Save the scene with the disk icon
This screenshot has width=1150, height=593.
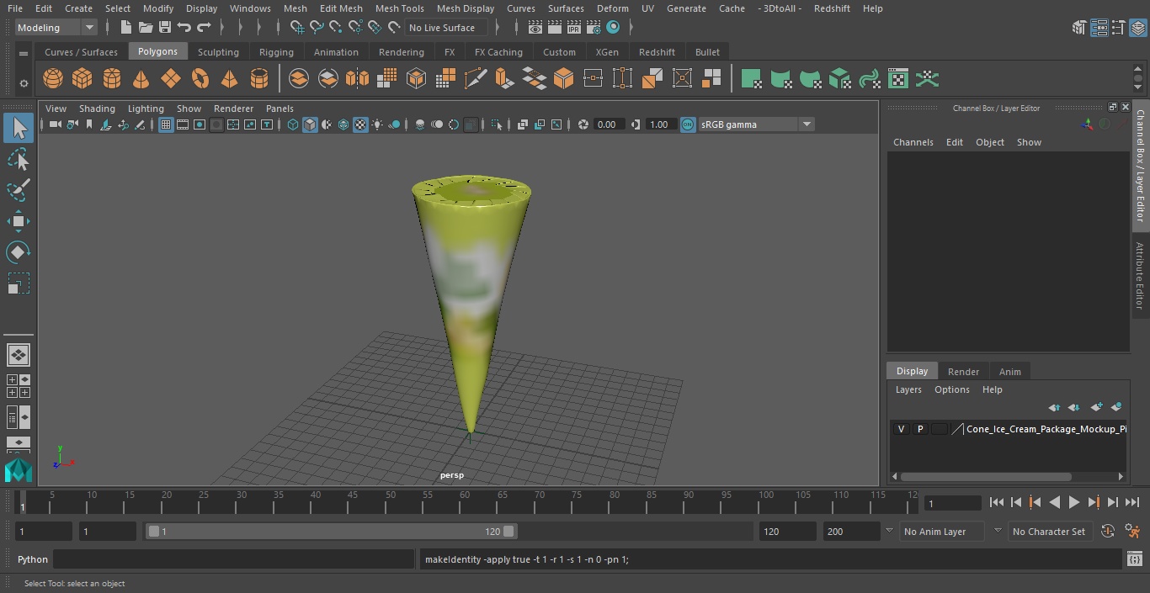165,28
